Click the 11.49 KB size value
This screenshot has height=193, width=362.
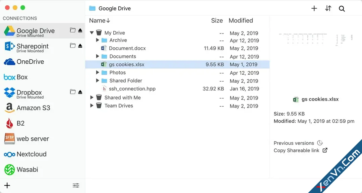coord(214,48)
